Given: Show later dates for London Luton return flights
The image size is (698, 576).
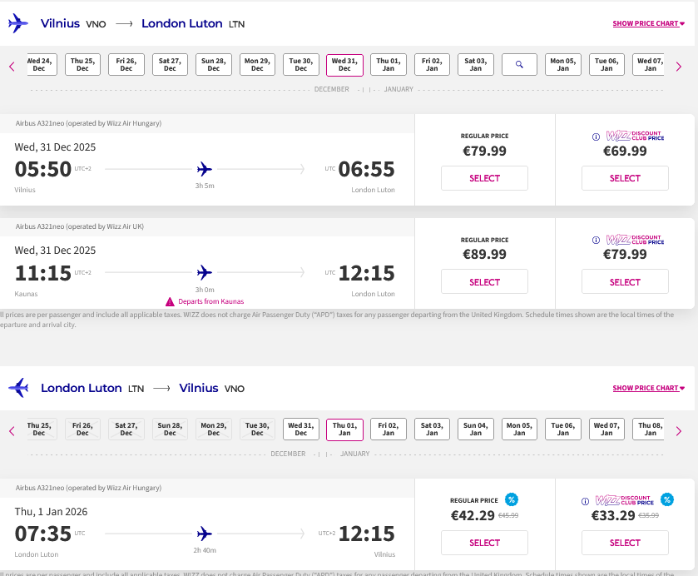Looking at the screenshot, I should point(679,430).
